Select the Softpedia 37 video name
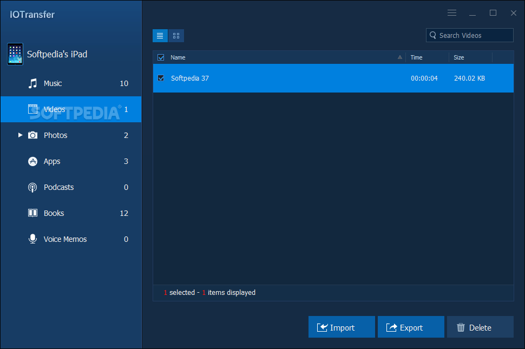The width and height of the screenshot is (525, 349). pos(190,78)
